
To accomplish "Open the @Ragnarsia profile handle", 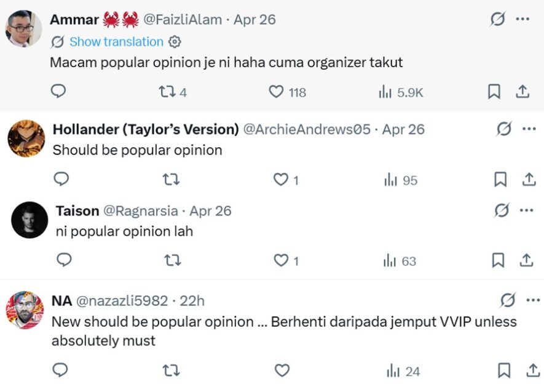I will tap(141, 211).
